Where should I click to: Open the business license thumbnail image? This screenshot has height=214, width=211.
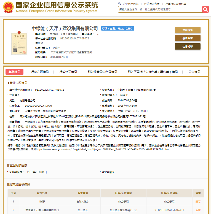coord(18,43)
